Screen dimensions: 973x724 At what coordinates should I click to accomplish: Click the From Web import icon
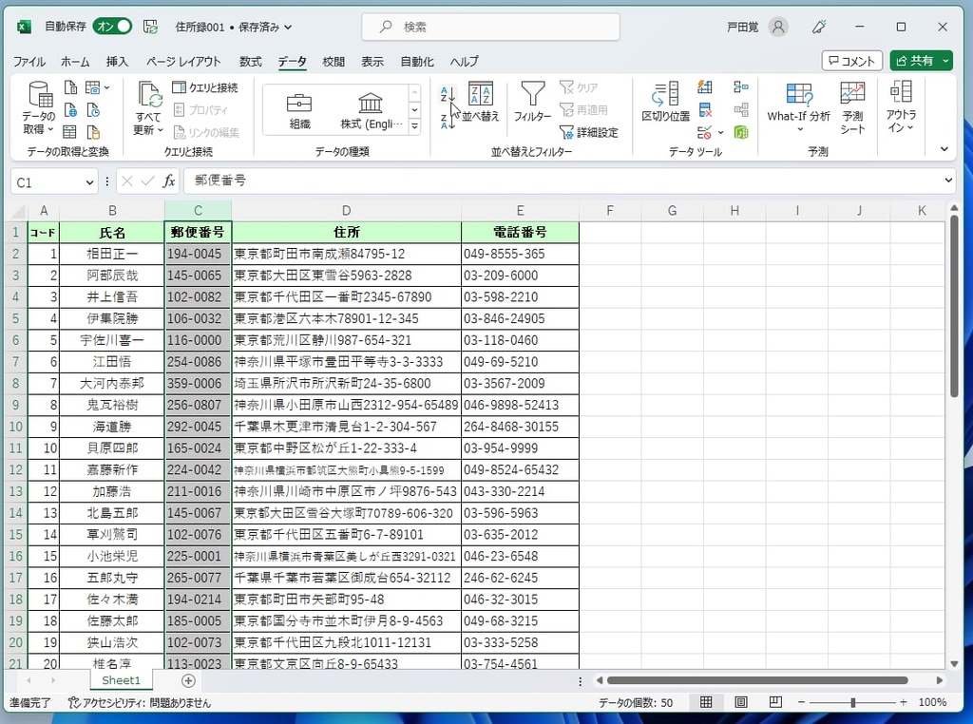coord(70,110)
